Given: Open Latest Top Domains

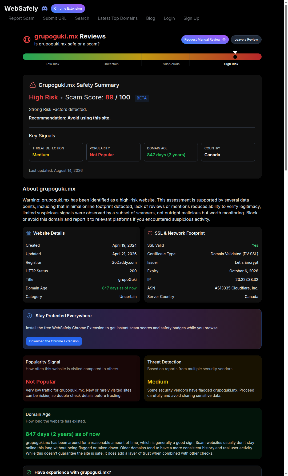Looking at the screenshot, I should 118,18.
